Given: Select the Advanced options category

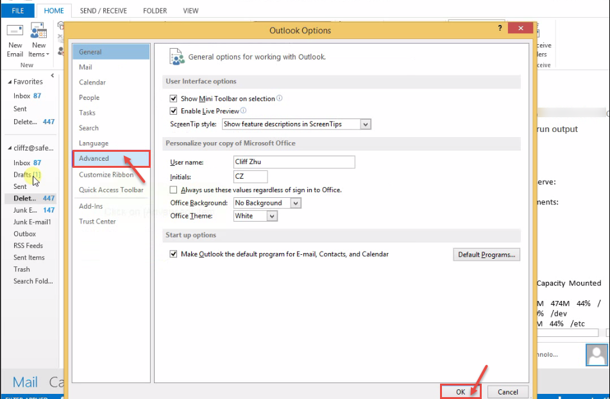Looking at the screenshot, I should [111, 159].
